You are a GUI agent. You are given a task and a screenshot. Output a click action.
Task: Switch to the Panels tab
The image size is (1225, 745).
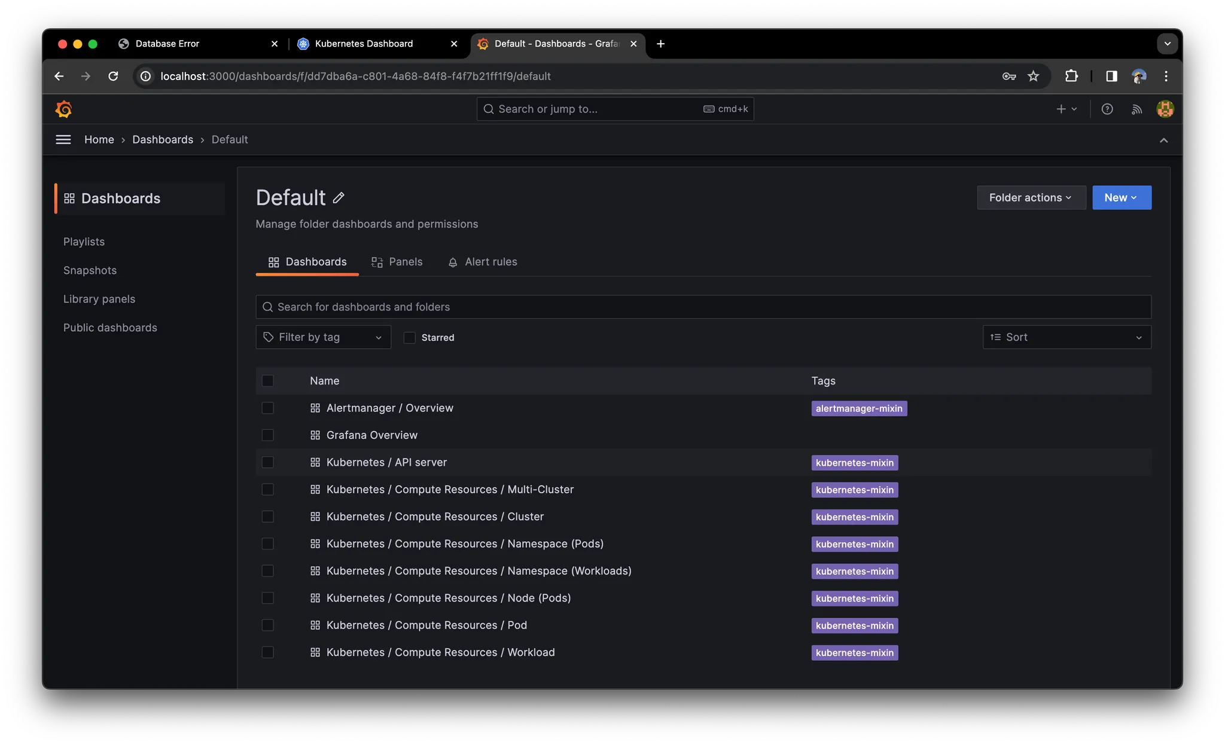pos(397,262)
